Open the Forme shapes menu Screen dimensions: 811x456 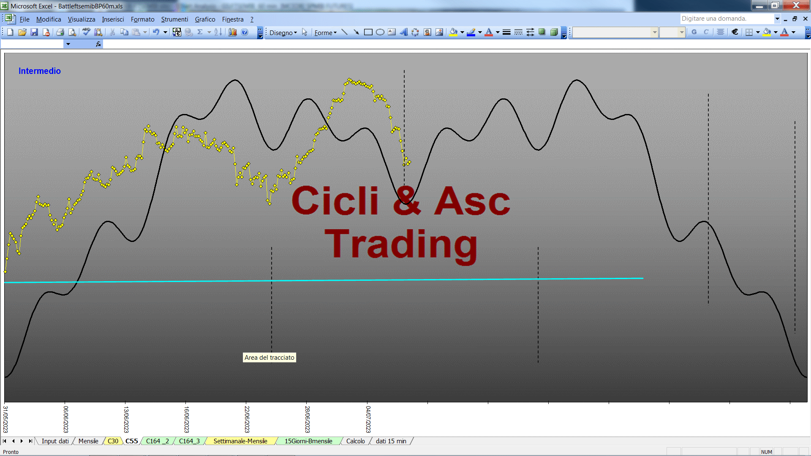(325, 33)
